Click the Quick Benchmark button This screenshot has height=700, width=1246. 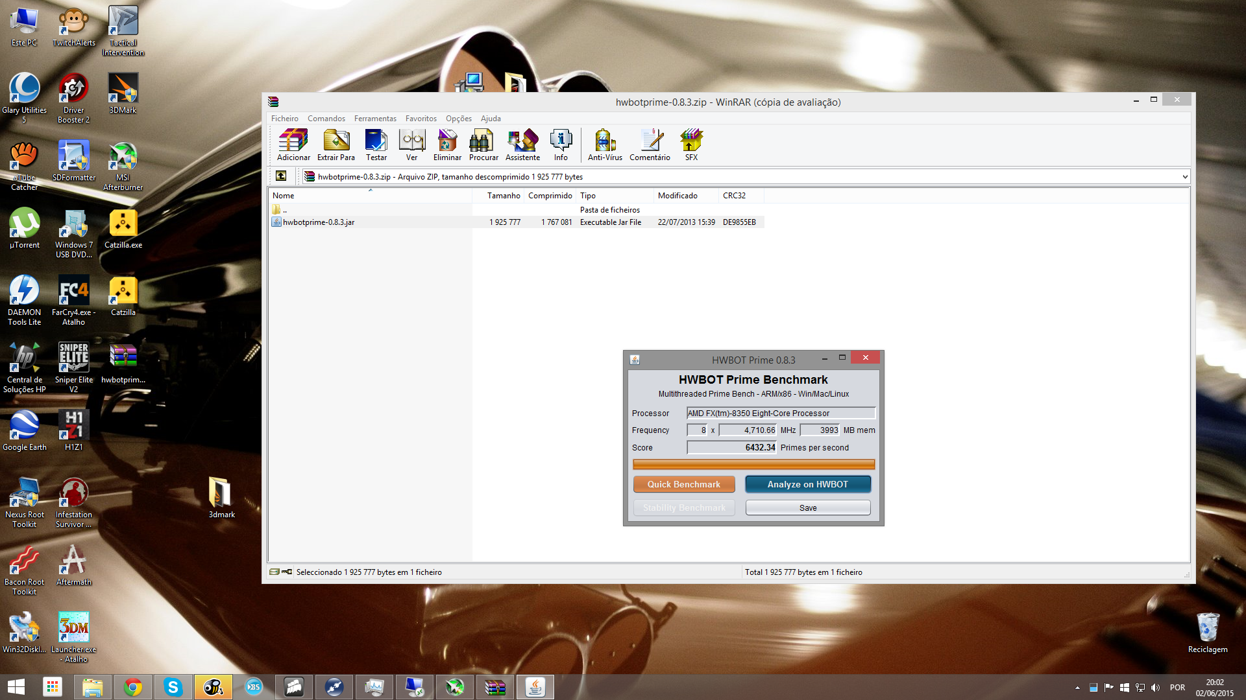point(684,484)
